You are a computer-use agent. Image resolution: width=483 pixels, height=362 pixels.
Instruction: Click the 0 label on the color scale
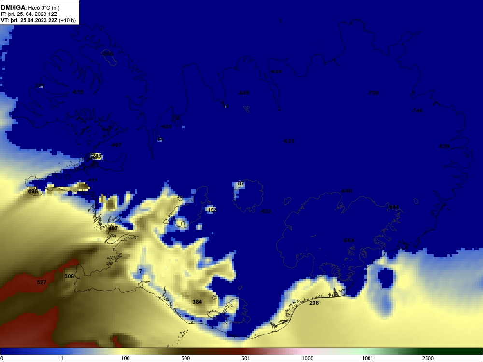coord(2,358)
